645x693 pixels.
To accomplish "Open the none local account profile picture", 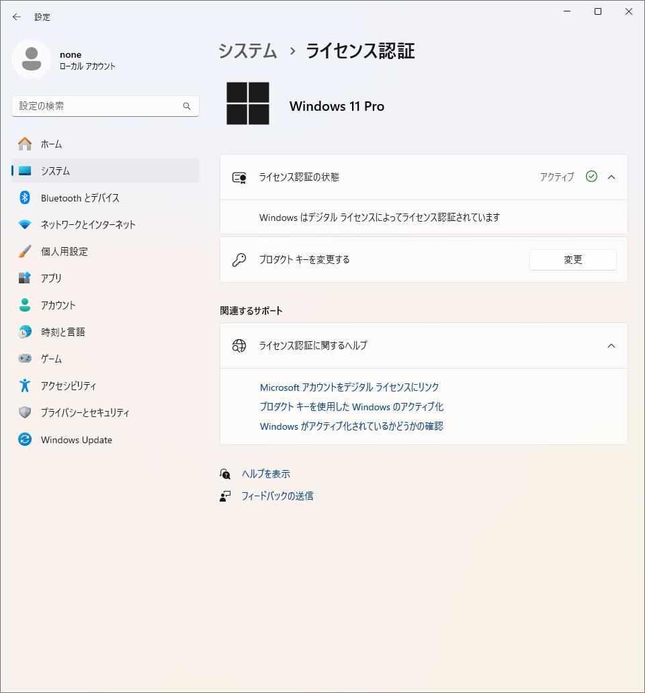I will coord(32,59).
